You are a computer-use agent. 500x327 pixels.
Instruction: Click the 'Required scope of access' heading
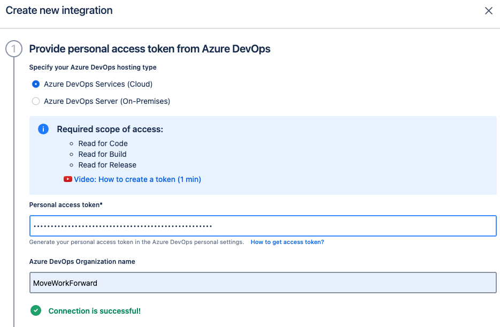110,129
